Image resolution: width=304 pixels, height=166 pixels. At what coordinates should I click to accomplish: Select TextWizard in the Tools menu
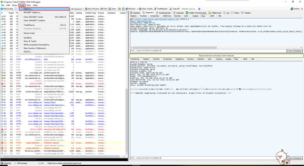[x=44, y=25]
